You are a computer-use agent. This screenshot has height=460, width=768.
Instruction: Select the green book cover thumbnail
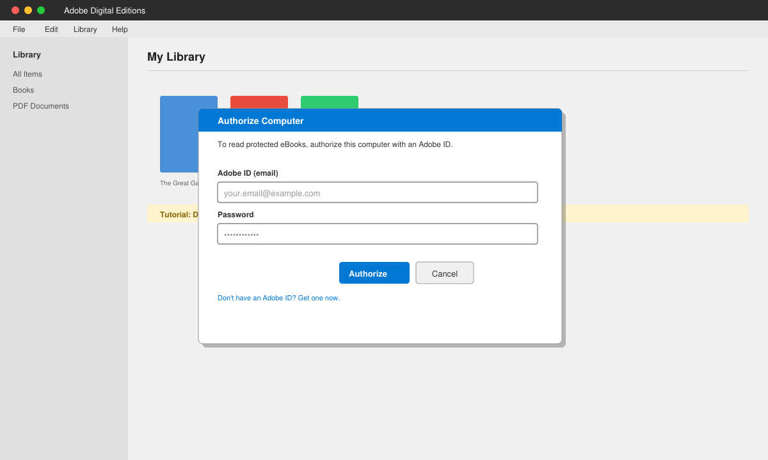330,102
